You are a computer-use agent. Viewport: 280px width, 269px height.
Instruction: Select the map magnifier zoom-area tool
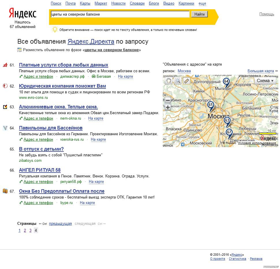(178, 81)
